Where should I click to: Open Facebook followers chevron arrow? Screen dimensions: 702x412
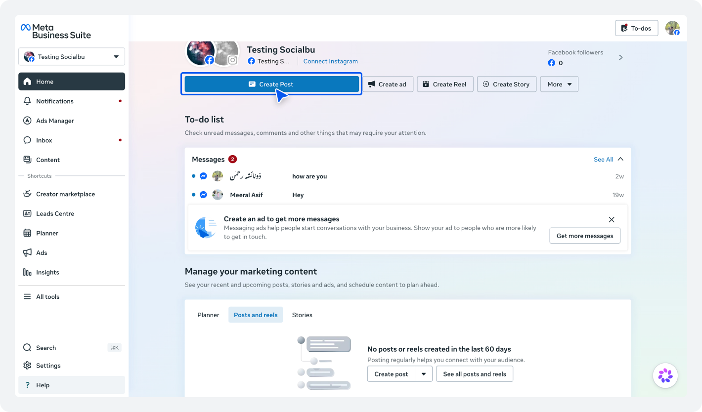click(621, 57)
